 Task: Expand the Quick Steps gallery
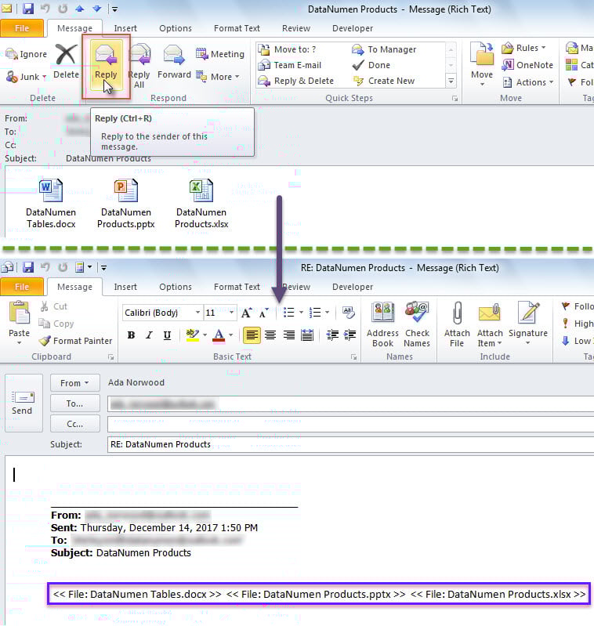coord(451,81)
